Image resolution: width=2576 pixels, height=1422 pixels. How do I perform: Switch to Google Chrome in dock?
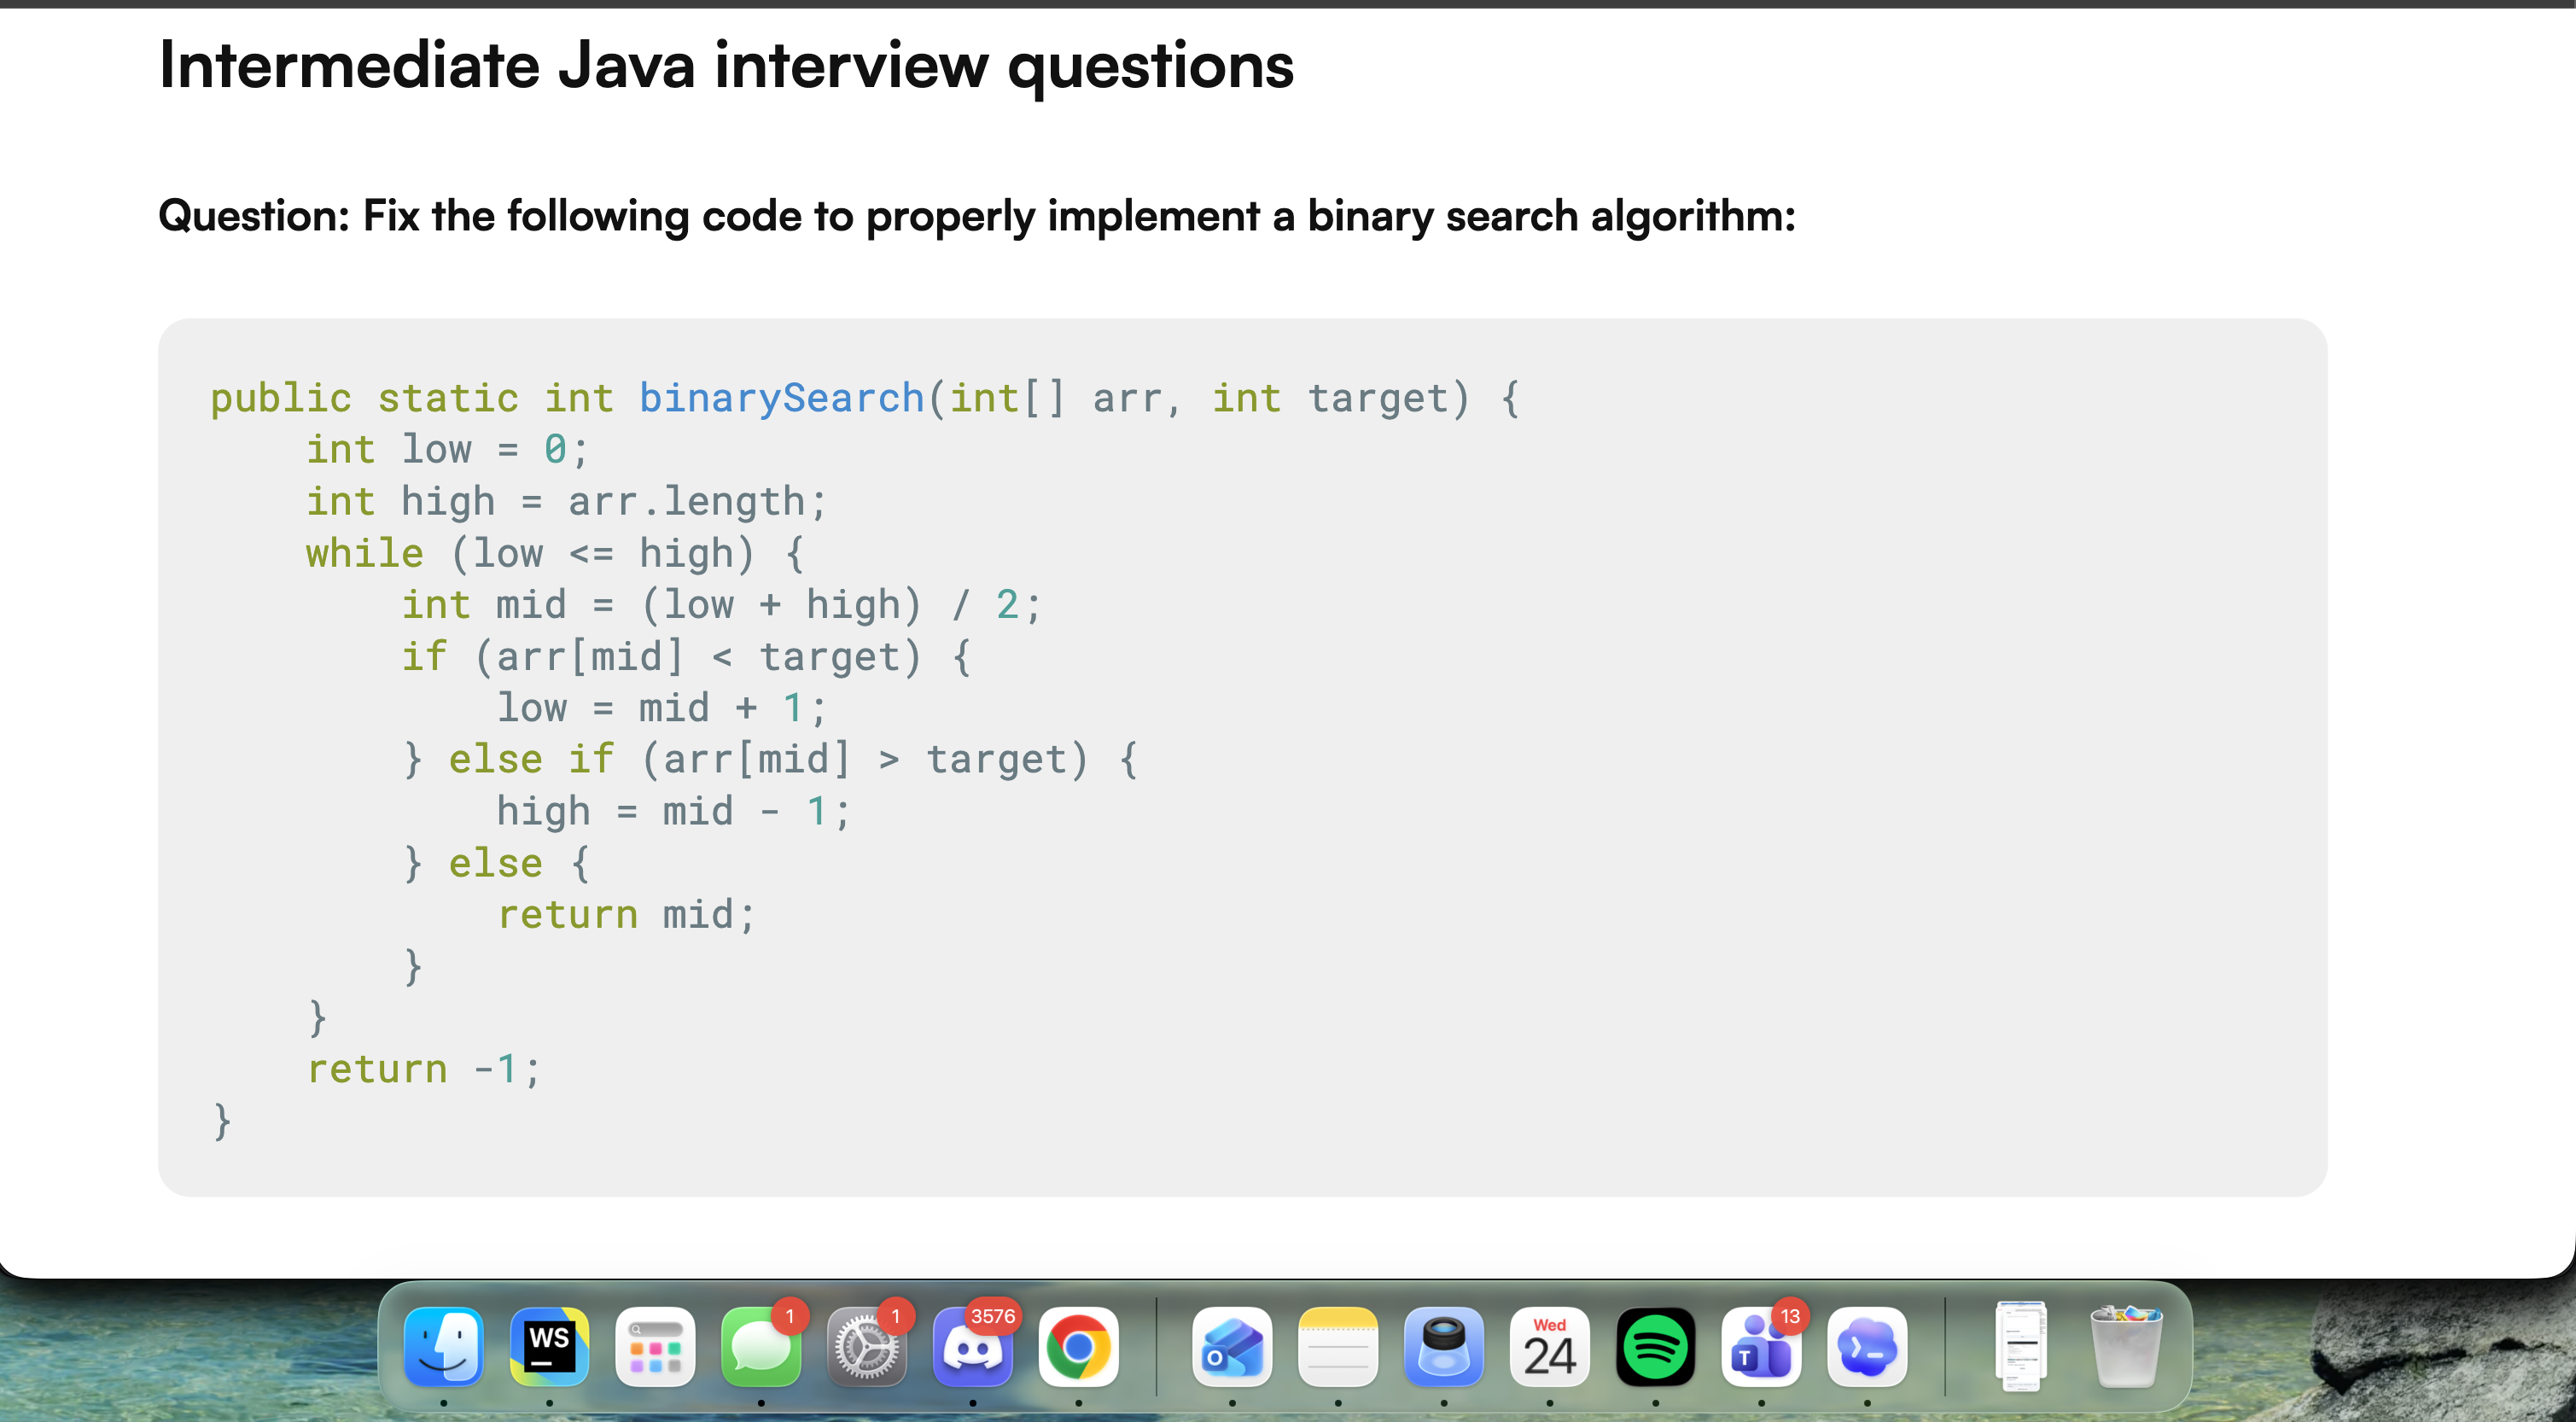click(x=1079, y=1347)
